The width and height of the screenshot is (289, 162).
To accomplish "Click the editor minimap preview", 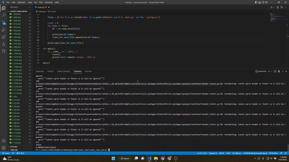I will click(x=278, y=17).
